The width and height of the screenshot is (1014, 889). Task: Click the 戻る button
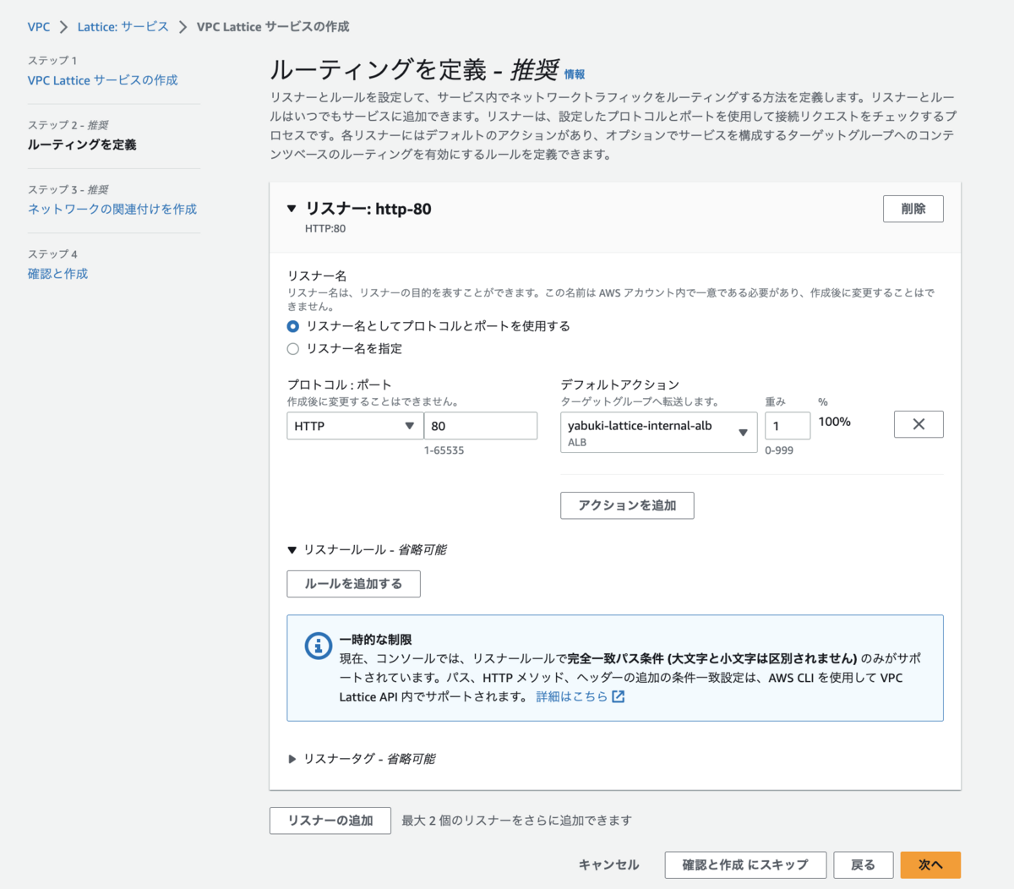pyautogui.click(x=863, y=864)
